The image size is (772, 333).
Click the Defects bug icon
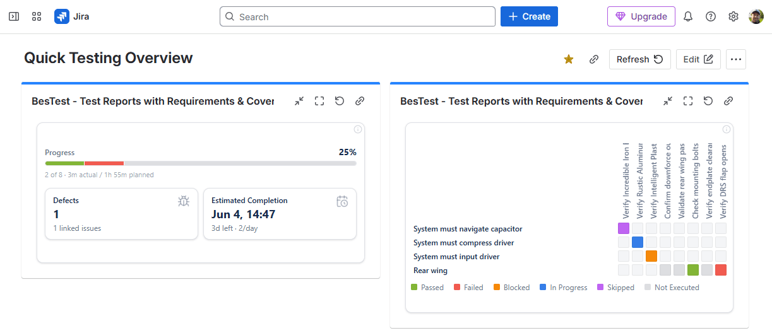pos(184,201)
